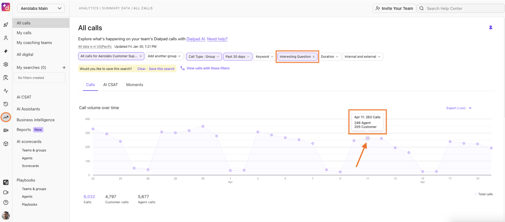Open AI Assistants in sidebar
This screenshot has width=505, height=222.
click(x=28, y=109)
